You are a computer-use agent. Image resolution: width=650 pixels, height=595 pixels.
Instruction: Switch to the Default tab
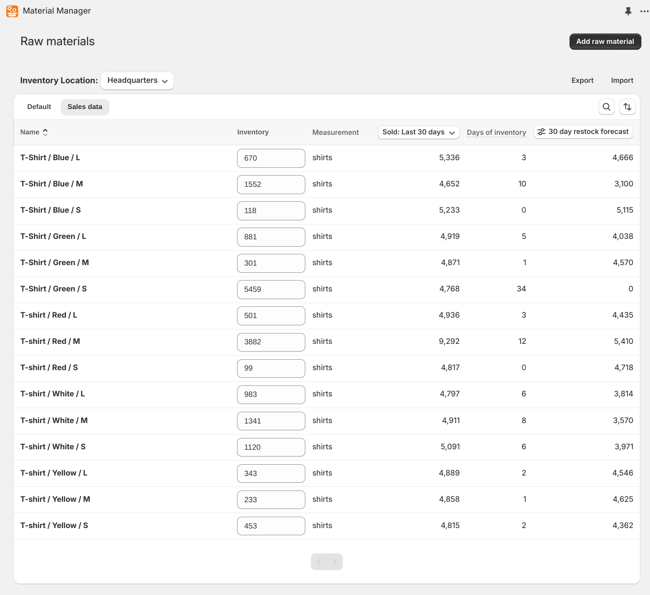pyautogui.click(x=39, y=107)
